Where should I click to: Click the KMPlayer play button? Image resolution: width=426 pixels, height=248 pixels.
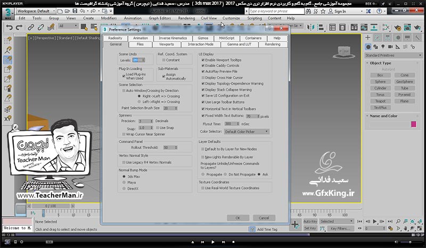tap(212, 242)
